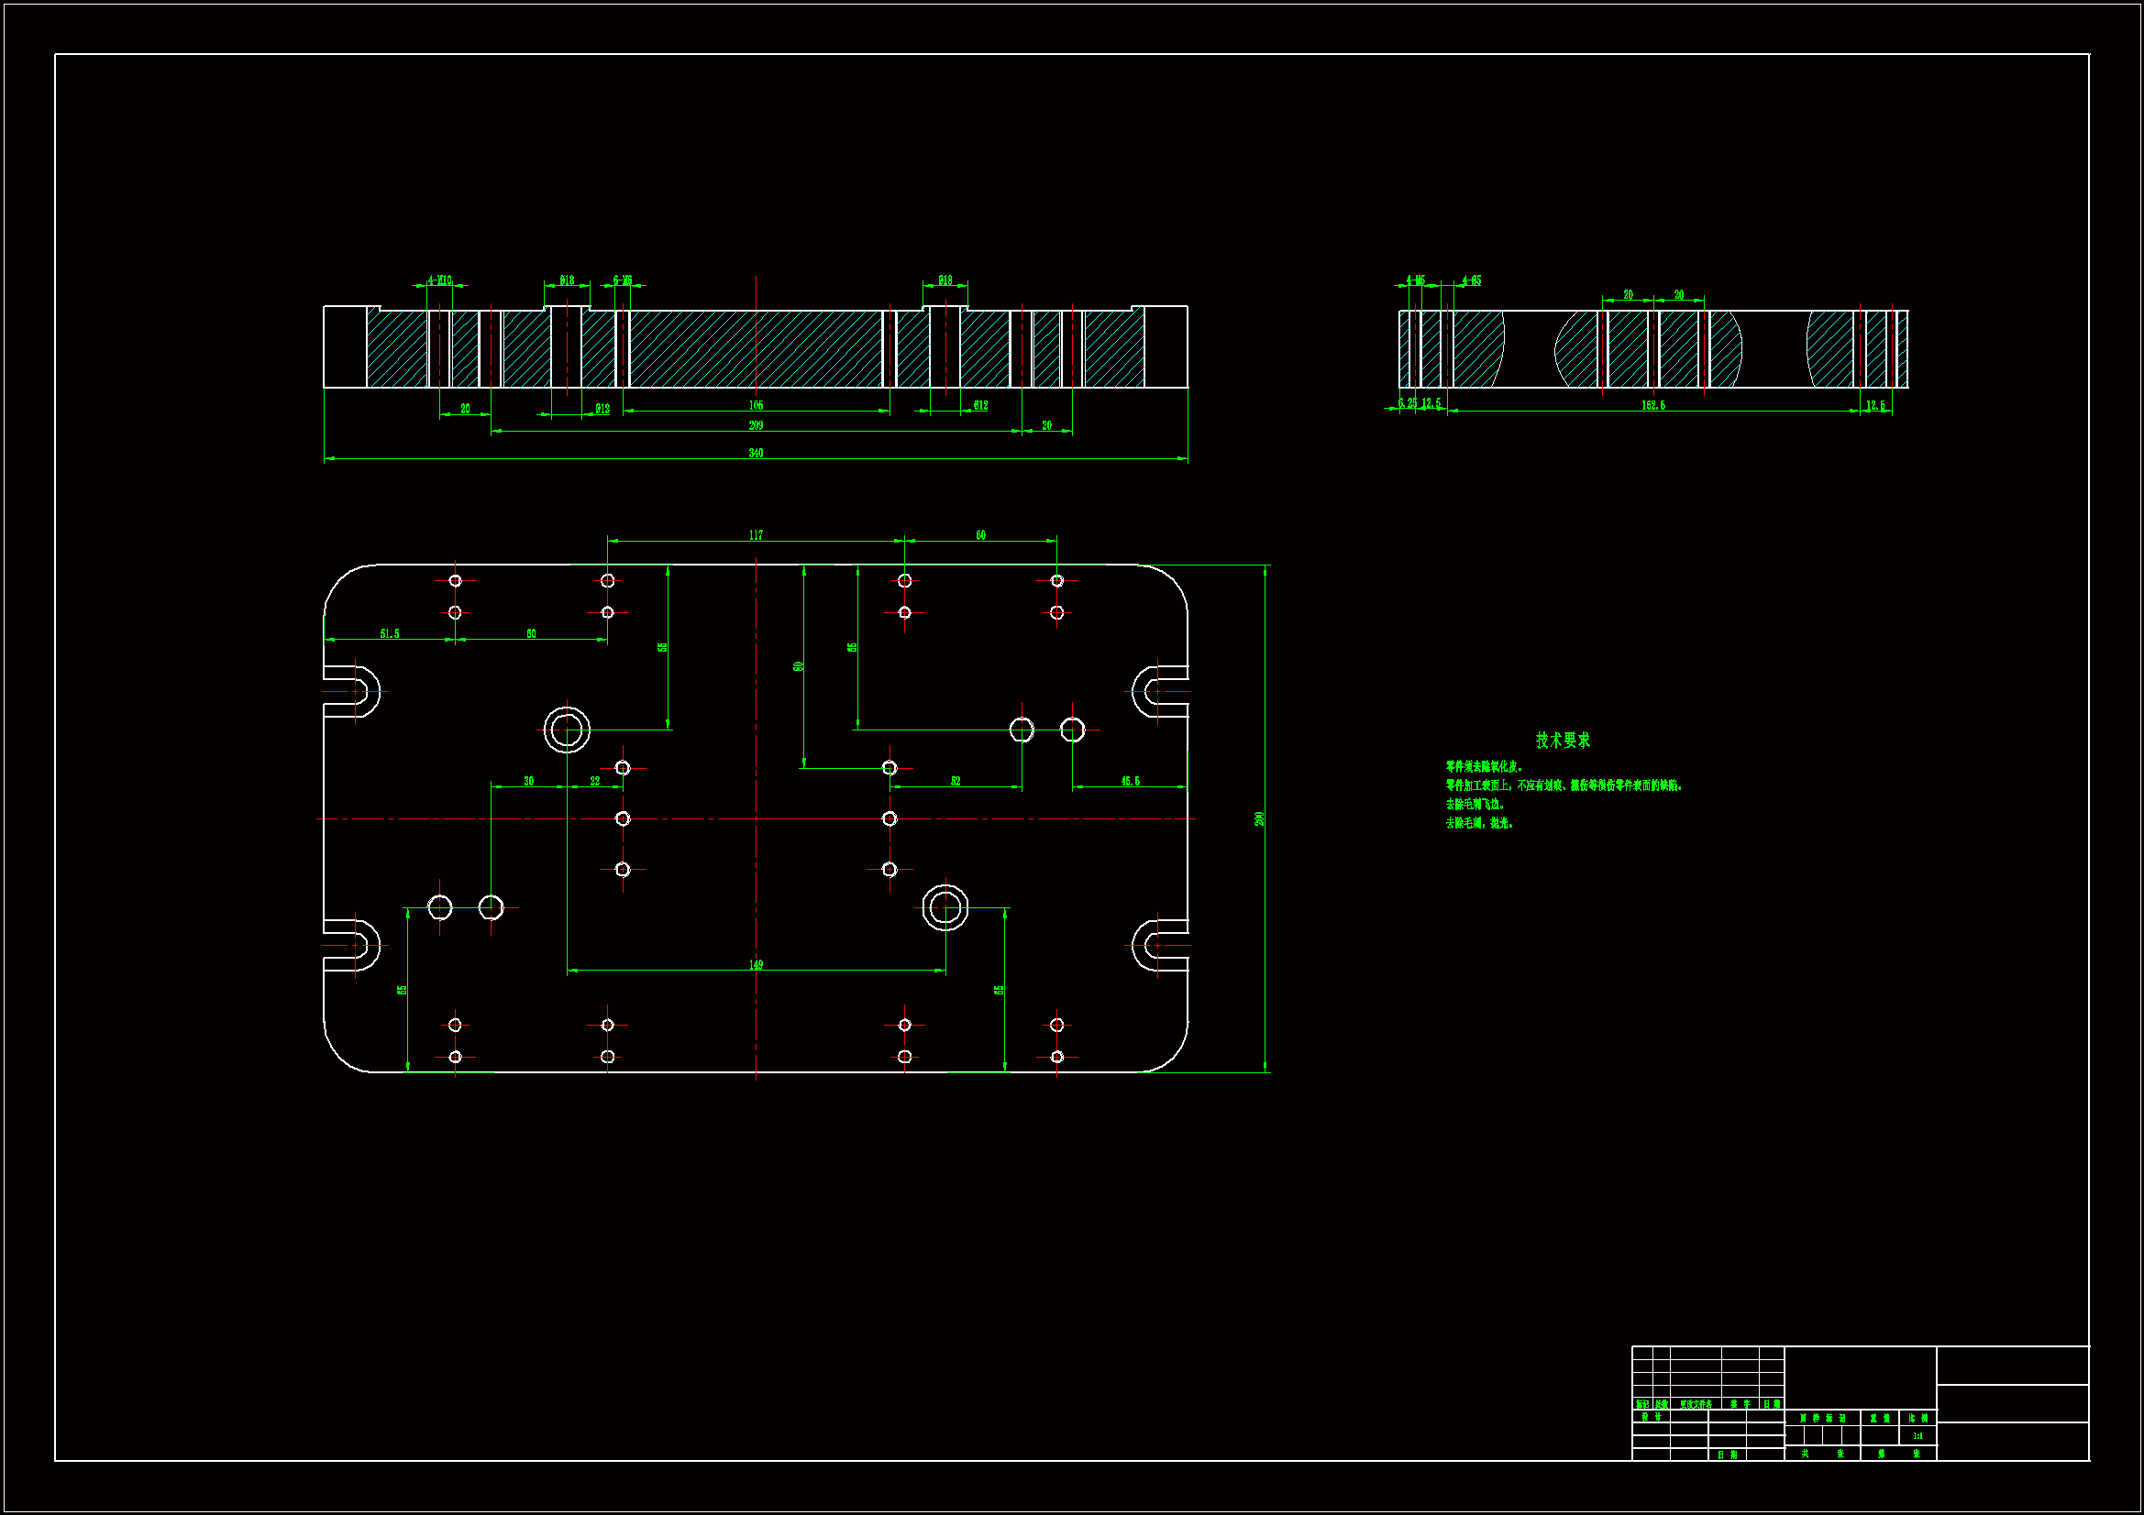Click the large hatched center area of section view
The image size is (2144, 1515).
point(756,348)
